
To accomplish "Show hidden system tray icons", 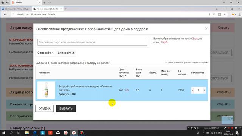I will 204,133.
